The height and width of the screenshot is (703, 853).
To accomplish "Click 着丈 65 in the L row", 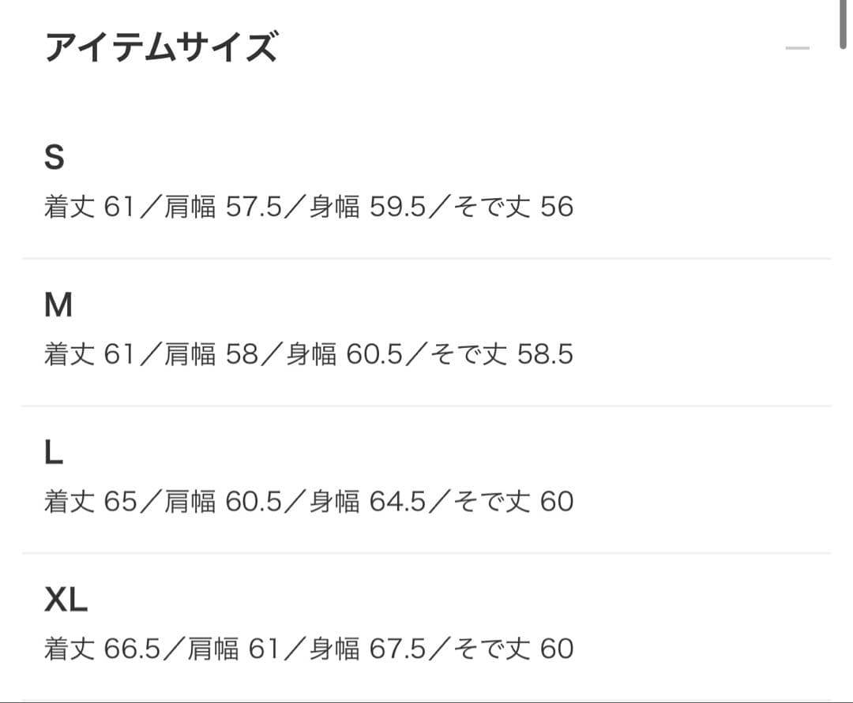I will click(89, 503).
